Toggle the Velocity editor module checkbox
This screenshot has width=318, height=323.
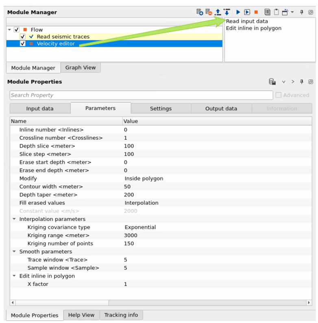pyautogui.click(x=23, y=43)
